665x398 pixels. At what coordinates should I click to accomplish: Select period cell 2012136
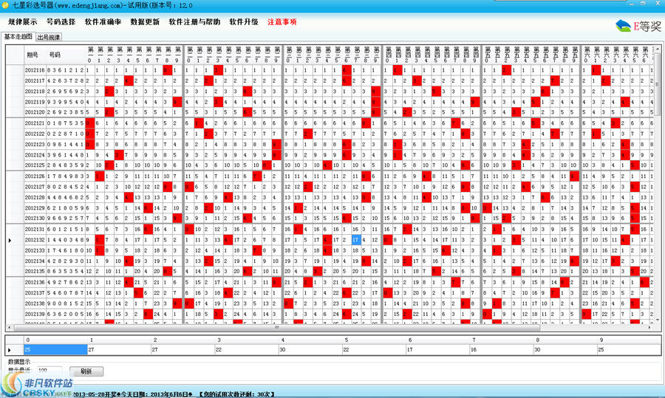35,282
